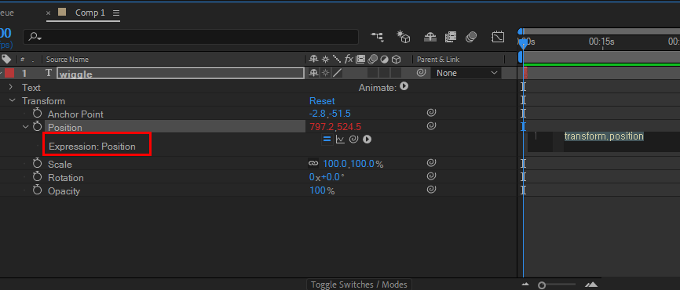Click the expression pick whip icon

click(353, 140)
